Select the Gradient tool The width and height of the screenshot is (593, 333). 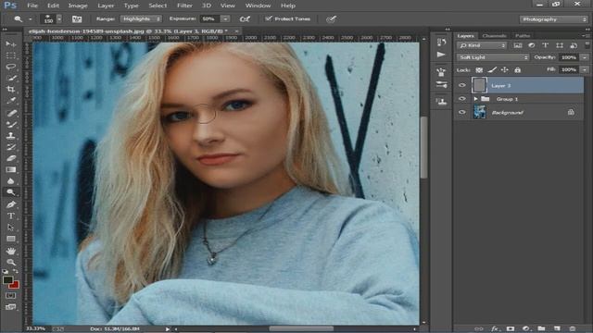click(x=10, y=169)
